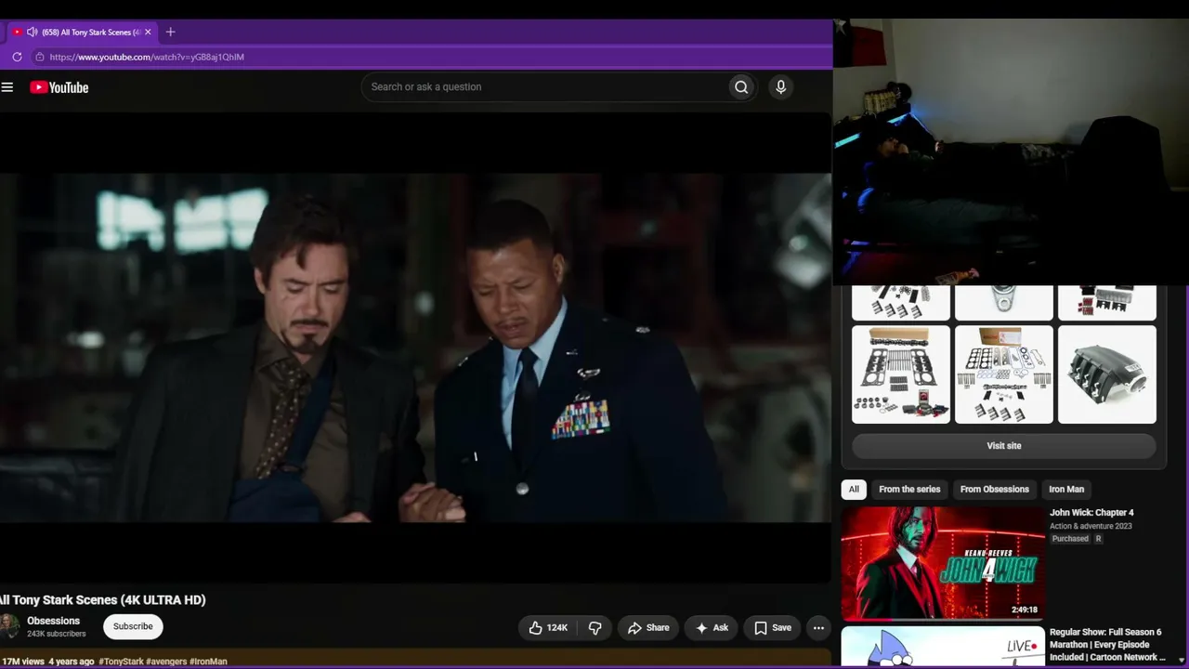Open the Ask button under the video
Screen dimensions: 1189x669
coord(712,628)
